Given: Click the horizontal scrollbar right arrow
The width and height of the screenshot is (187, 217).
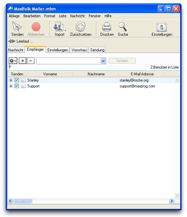Looking at the screenshot, I should click(x=171, y=201).
